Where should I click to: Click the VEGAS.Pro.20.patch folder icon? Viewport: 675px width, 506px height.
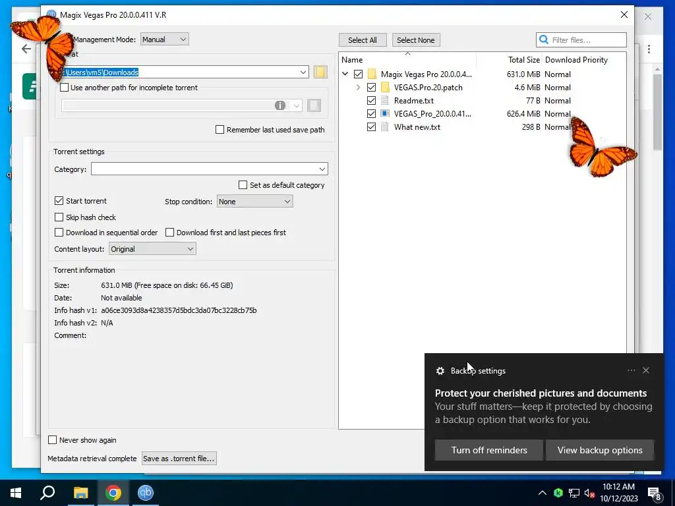point(385,88)
